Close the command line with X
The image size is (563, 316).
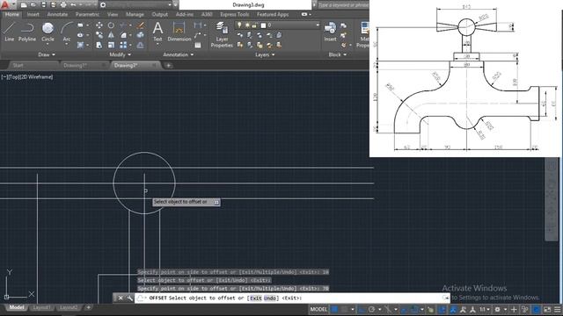click(x=121, y=298)
